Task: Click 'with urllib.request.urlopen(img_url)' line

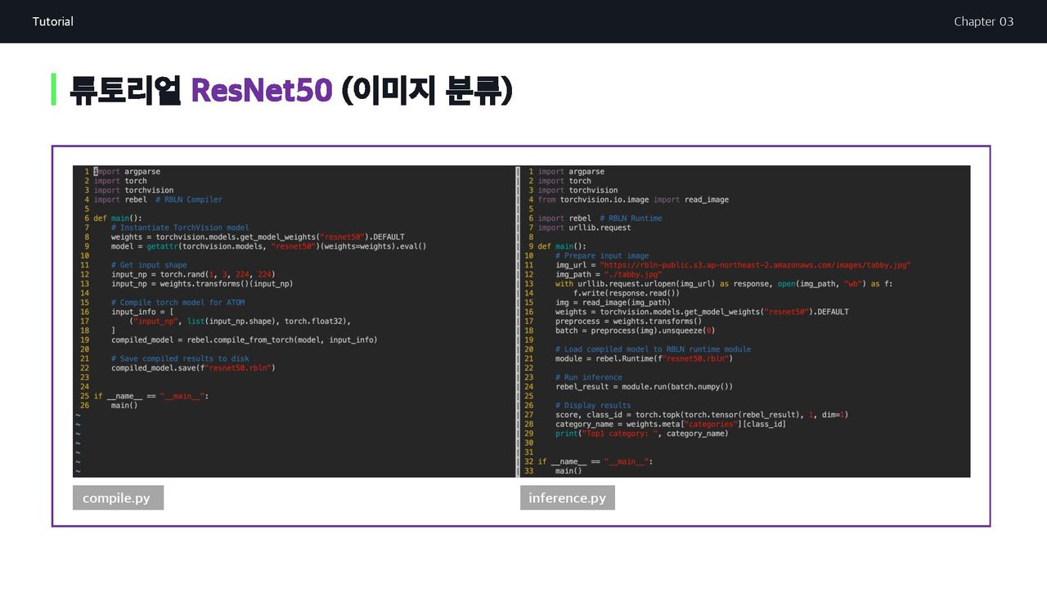Action: tap(724, 284)
